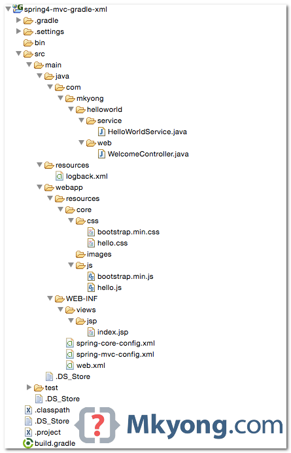Select the web.xml file name
The image size is (291, 453).
[x=91, y=365]
